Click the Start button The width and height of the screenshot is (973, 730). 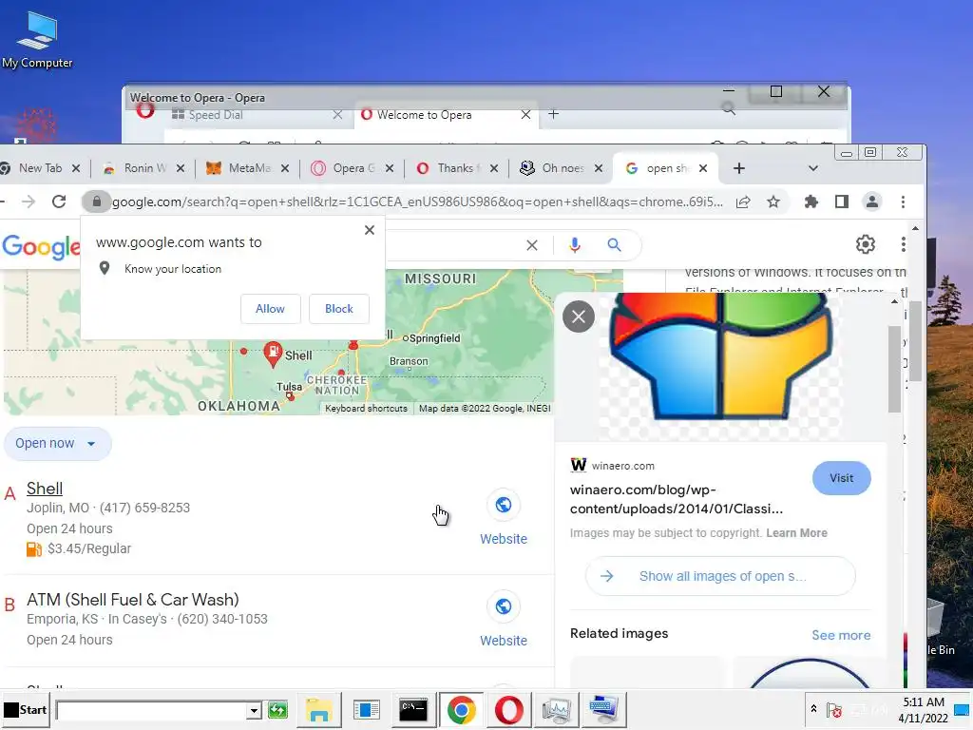click(x=26, y=709)
